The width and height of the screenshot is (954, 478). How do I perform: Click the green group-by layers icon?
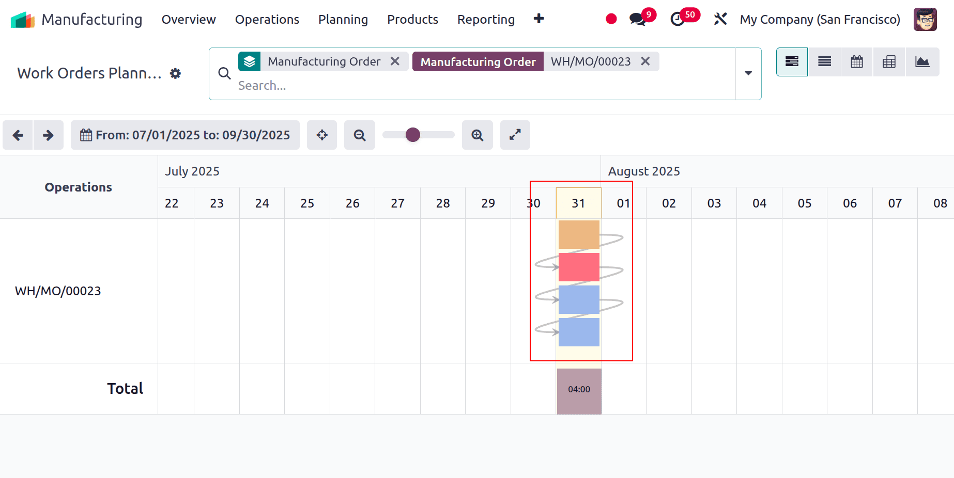(x=249, y=61)
